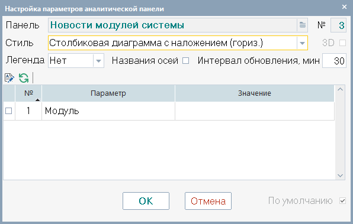Viewport: 353px width, 224px height.
Task: Confirm settings with the OK button
Action: click(x=146, y=201)
